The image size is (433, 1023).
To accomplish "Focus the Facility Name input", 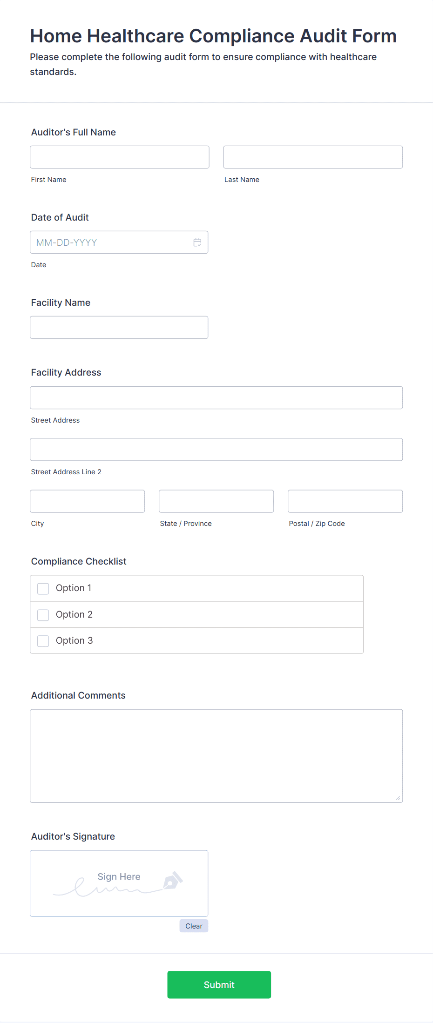I will tap(119, 328).
